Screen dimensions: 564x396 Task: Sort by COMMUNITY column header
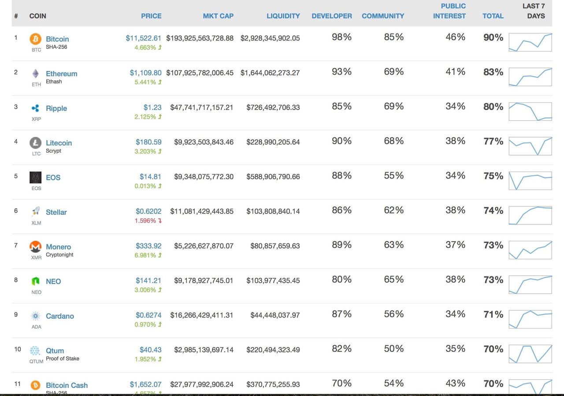[383, 16]
